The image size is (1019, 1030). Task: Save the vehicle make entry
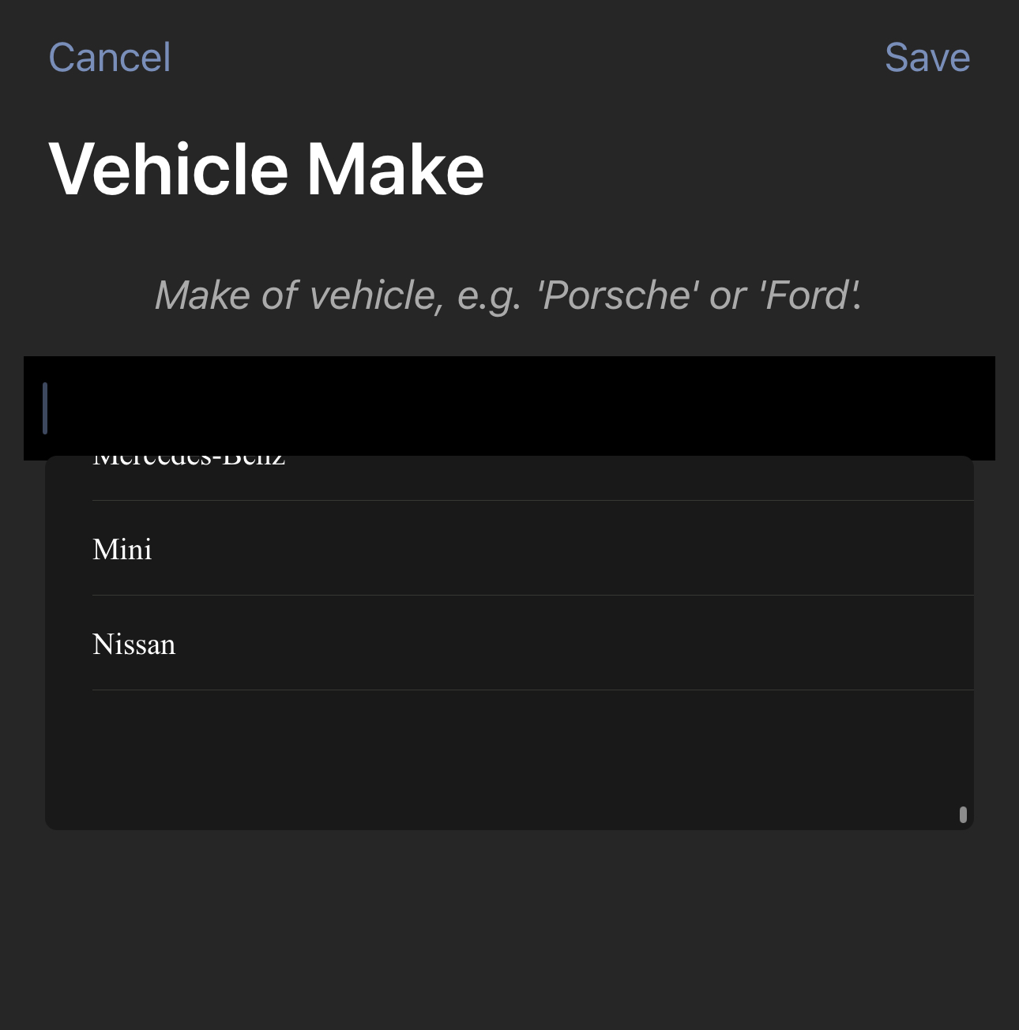click(x=927, y=58)
